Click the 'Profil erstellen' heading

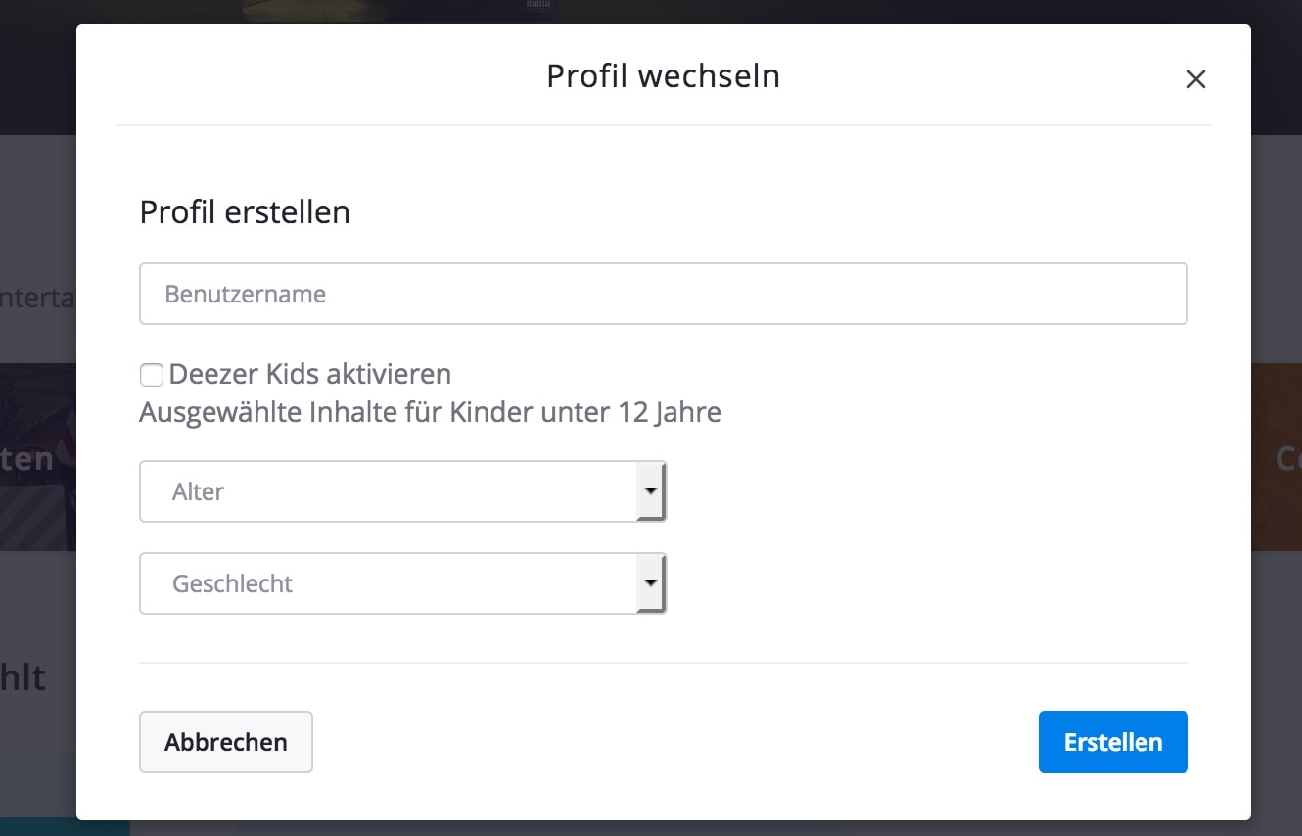coord(245,212)
